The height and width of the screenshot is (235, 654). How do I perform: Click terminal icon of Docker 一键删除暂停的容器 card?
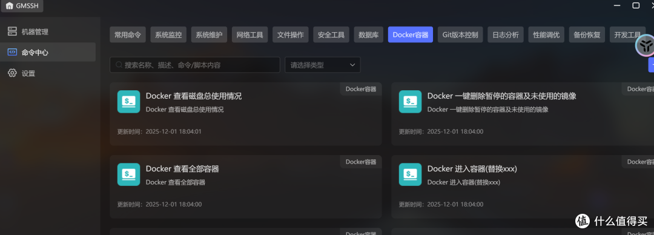pyautogui.click(x=410, y=101)
